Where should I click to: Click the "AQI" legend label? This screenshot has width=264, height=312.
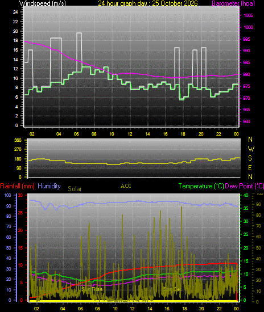126,186
